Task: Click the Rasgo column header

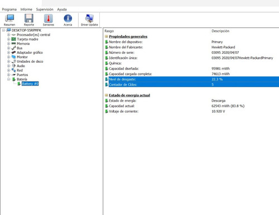Action: coord(109,31)
